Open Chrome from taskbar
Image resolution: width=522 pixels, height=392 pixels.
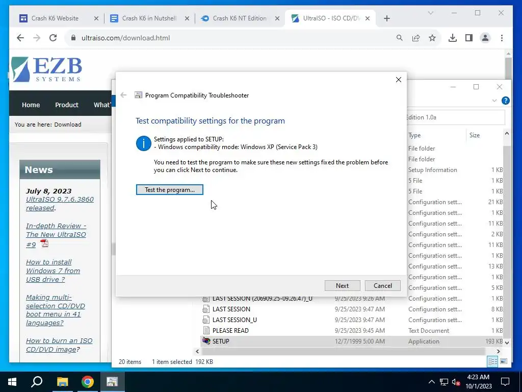(88, 382)
